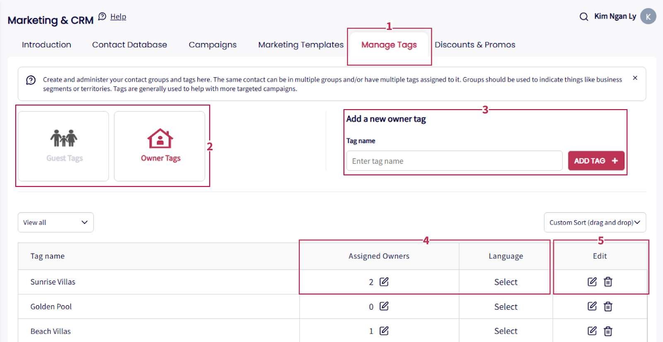The height and width of the screenshot is (342, 663).
Task: Open the Help link
Action: click(x=118, y=17)
